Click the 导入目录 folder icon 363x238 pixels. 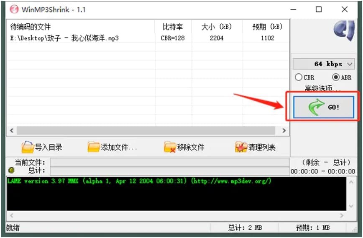click(x=28, y=147)
